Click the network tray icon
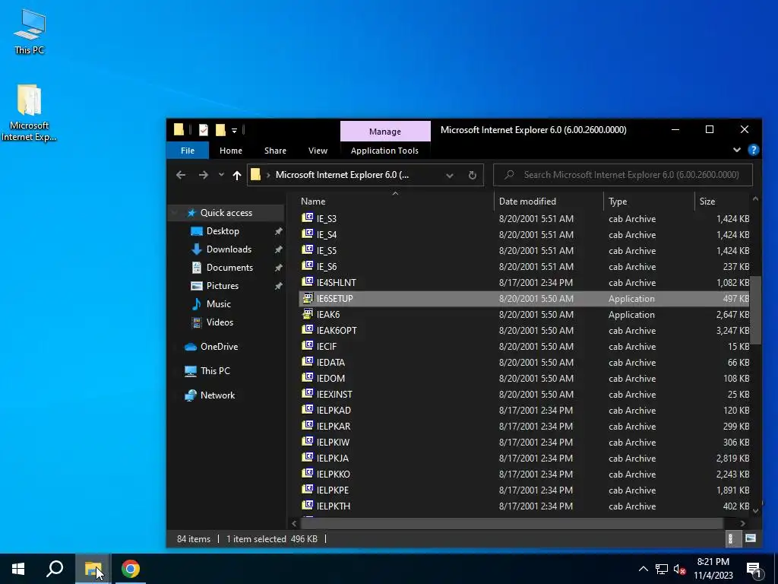778x584 pixels. coord(662,569)
